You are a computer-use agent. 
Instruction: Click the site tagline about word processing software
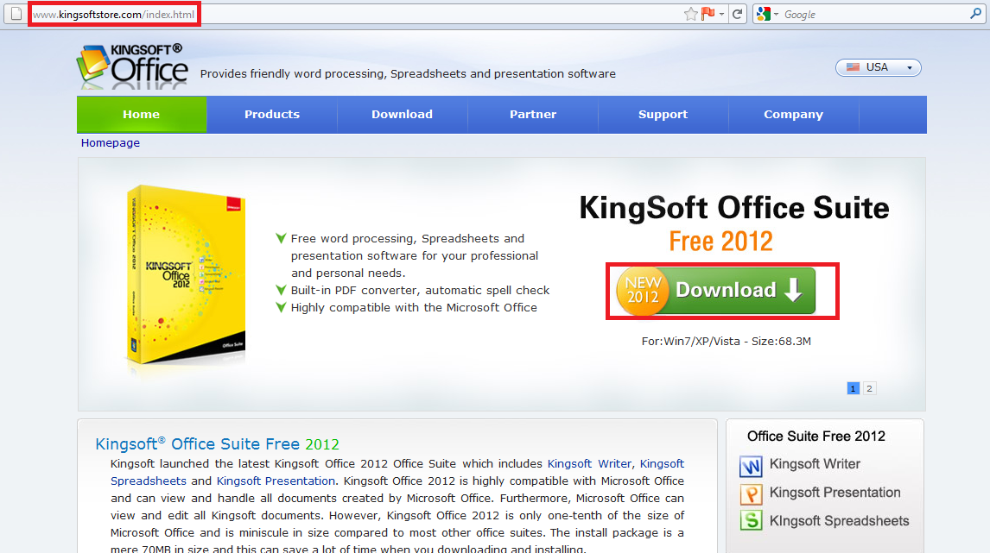pos(408,74)
